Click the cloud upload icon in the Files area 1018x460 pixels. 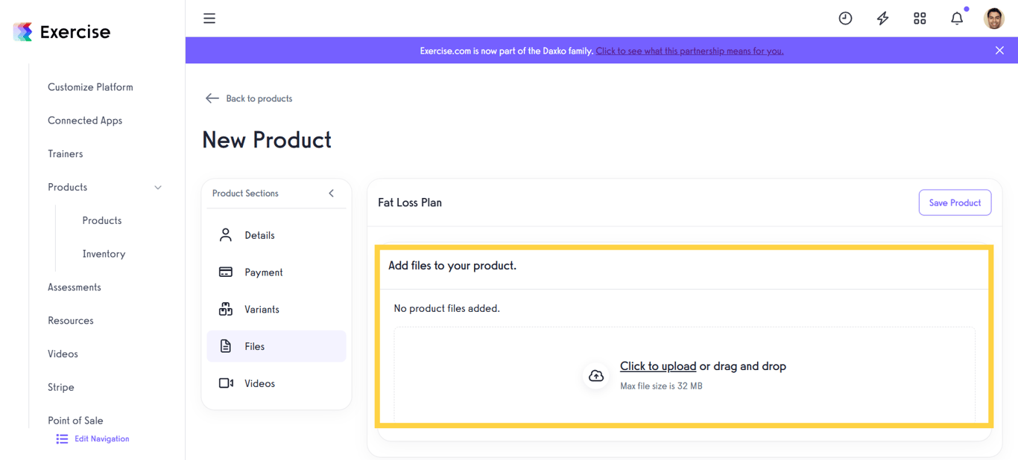pos(596,376)
